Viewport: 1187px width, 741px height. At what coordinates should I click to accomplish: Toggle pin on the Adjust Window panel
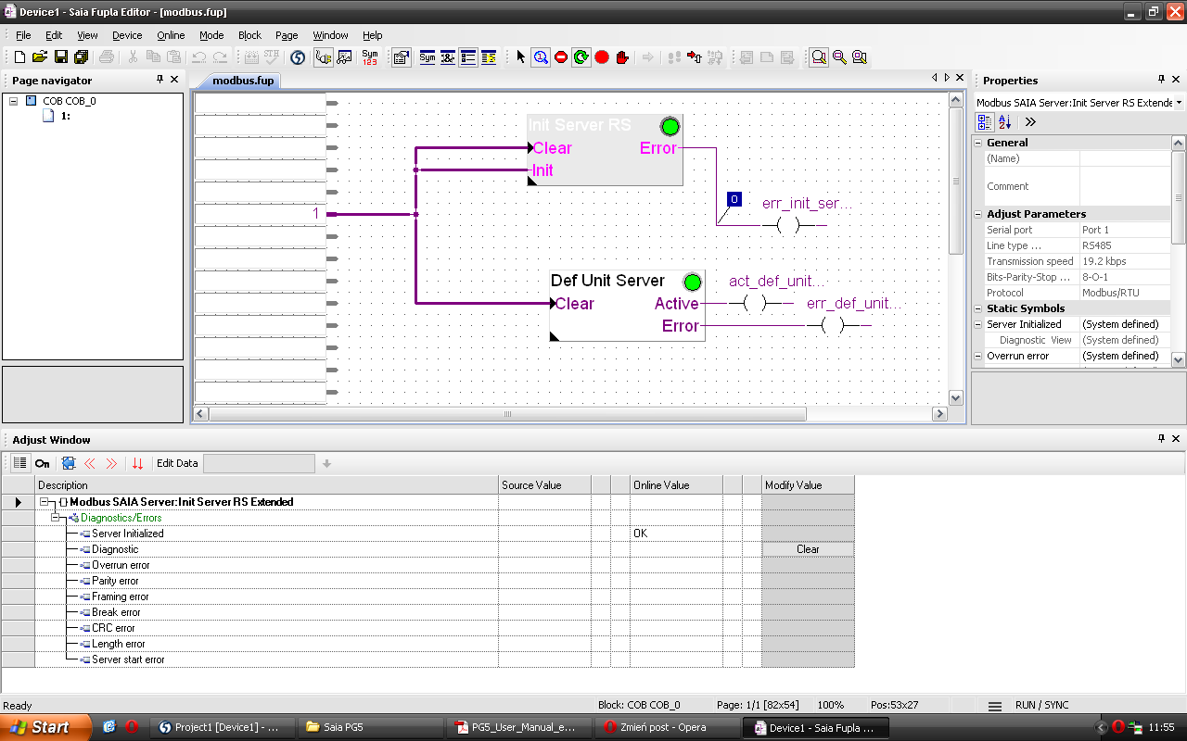click(1161, 439)
